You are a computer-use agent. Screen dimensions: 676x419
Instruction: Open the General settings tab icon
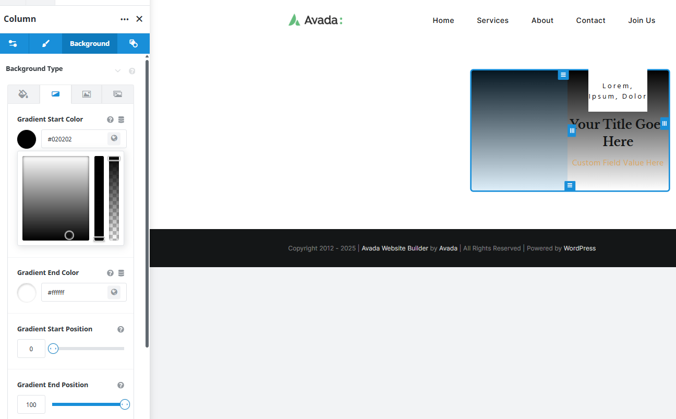point(14,43)
